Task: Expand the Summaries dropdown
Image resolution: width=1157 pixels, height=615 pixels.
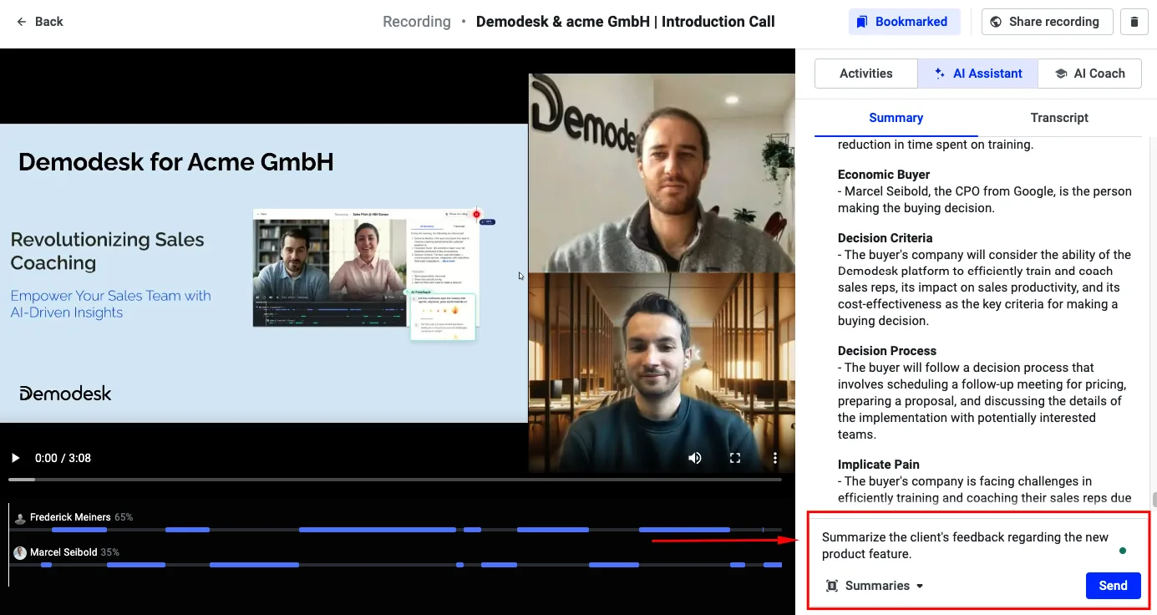Action: tap(875, 586)
